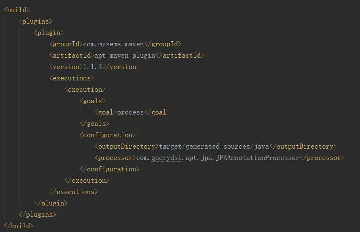Click the opening executions tag
360x232 pixels.
tap(72, 78)
